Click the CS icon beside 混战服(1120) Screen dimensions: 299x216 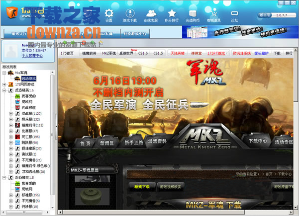[x=17, y=114]
